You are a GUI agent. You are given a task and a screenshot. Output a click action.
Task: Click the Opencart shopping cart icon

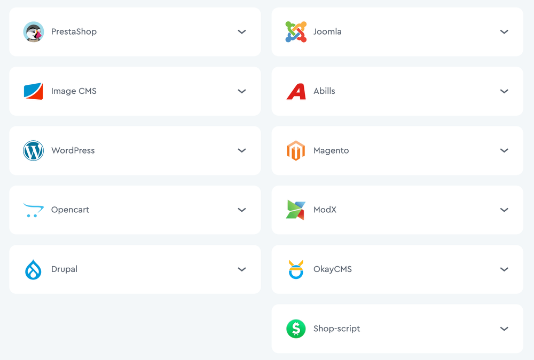click(33, 210)
